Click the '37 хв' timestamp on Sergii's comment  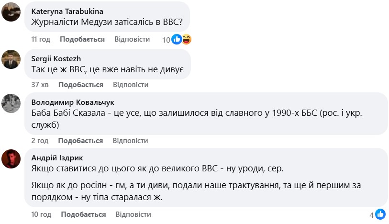[x=40, y=85]
